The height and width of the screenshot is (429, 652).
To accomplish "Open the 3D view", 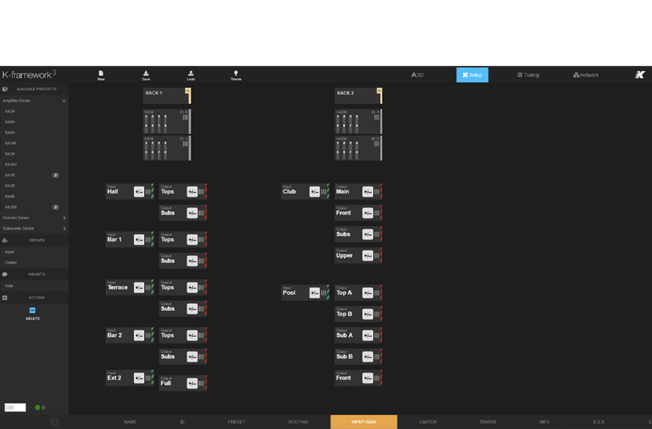I will pos(417,75).
